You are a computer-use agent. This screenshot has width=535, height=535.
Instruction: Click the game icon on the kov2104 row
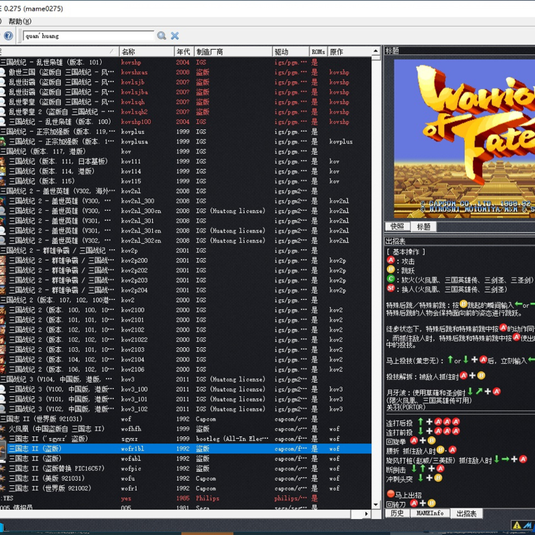tap(3, 359)
